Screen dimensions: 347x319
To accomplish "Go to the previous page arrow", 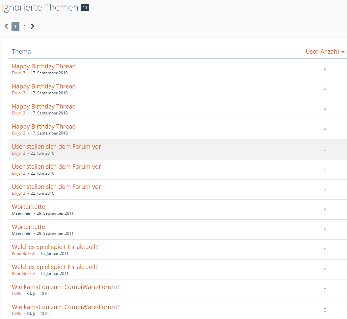I will click(6, 26).
